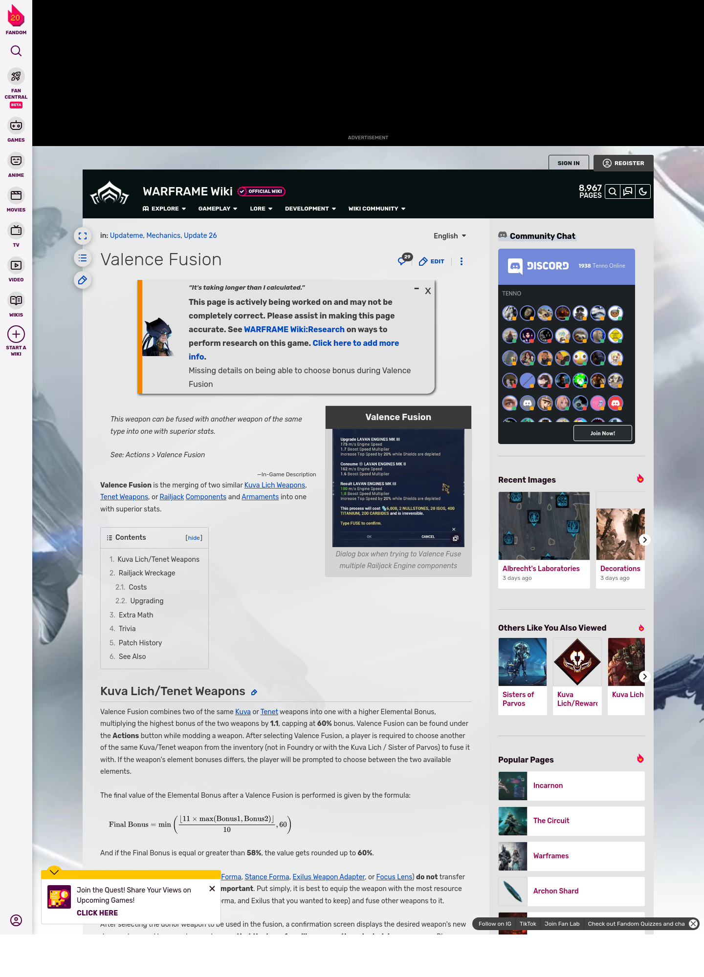Expand the Gameplay menu

pyautogui.click(x=218, y=209)
